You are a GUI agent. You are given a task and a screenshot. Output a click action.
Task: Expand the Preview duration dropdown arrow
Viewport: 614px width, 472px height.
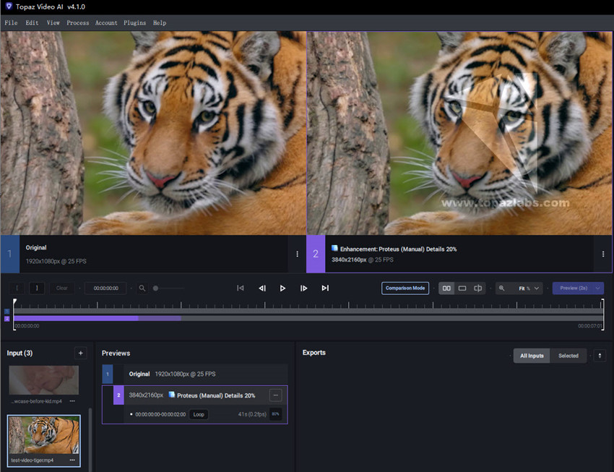[x=598, y=288]
